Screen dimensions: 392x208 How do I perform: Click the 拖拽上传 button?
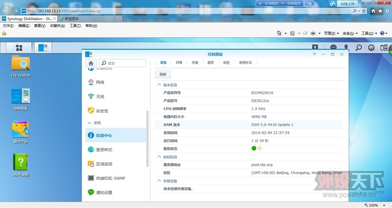click(347, 4)
